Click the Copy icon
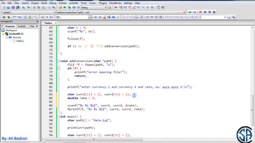The height and width of the screenshot is (143, 255). (x=39, y=8)
